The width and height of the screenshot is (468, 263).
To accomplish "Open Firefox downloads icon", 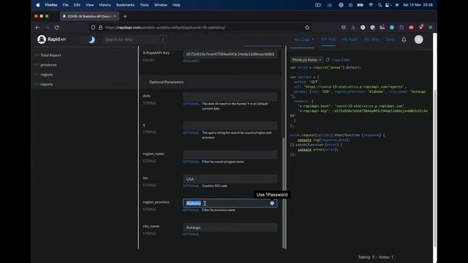I will point(353,28).
